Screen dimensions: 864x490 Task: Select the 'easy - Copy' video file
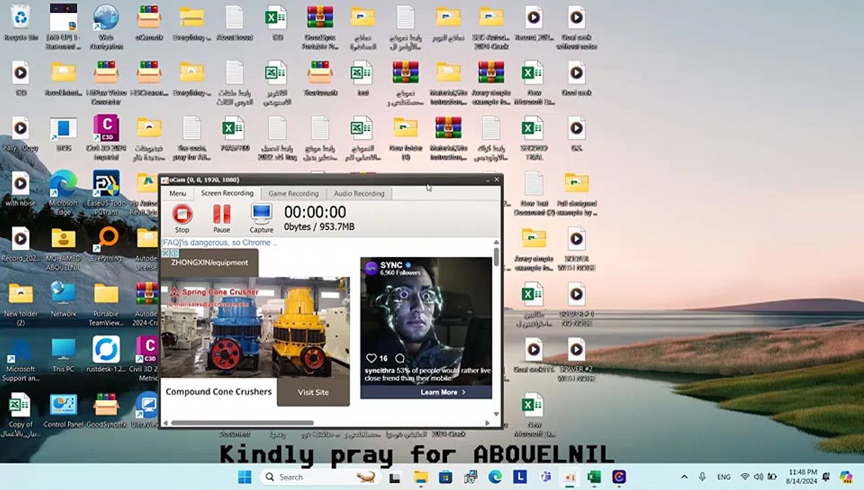(20, 134)
